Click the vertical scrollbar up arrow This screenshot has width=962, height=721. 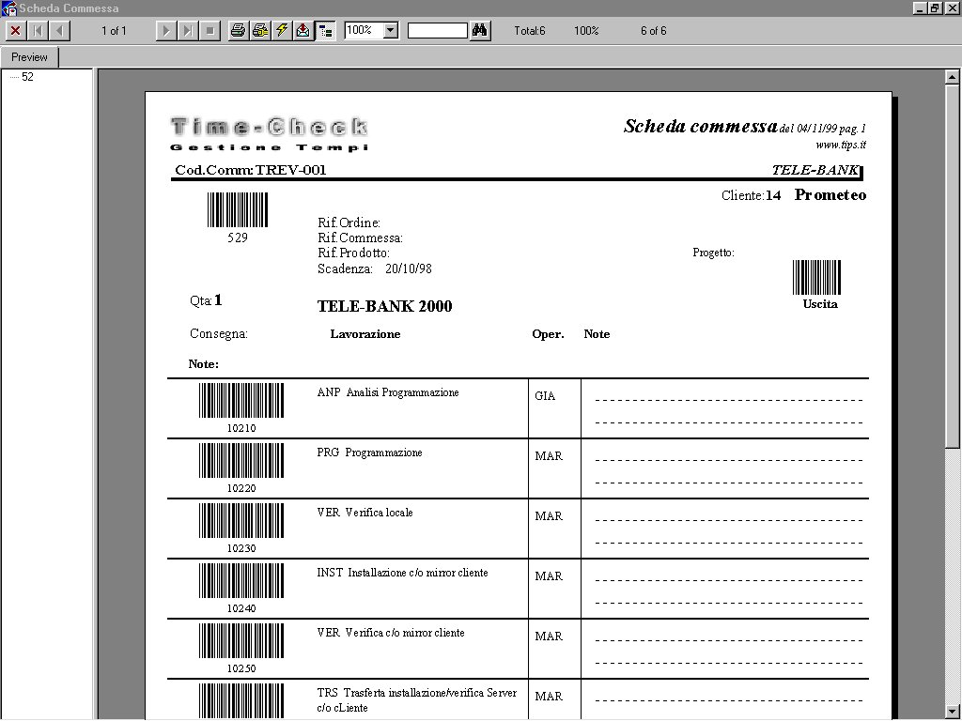pos(953,77)
